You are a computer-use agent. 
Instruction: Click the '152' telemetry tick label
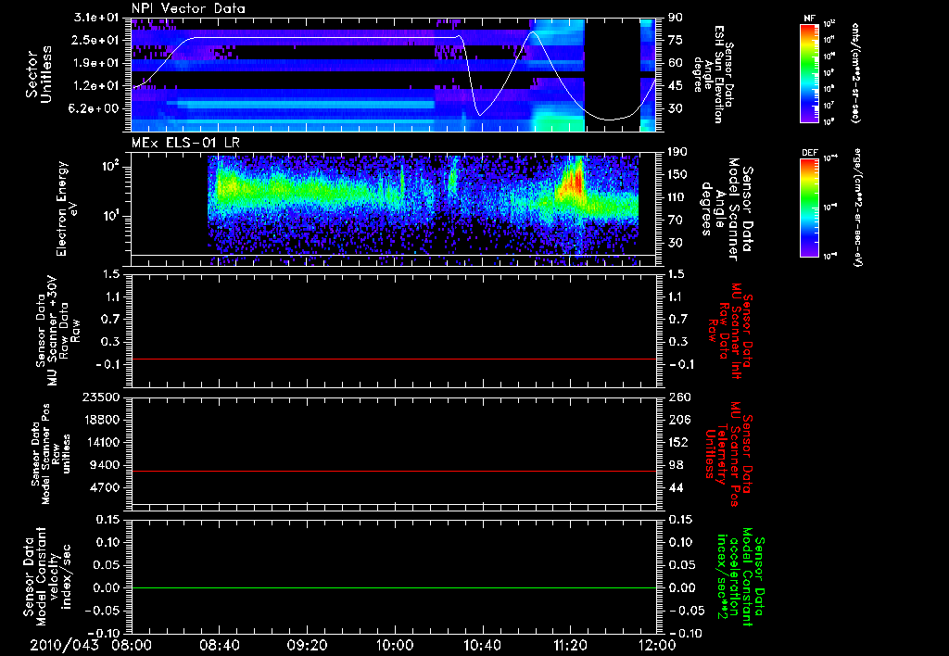point(677,442)
